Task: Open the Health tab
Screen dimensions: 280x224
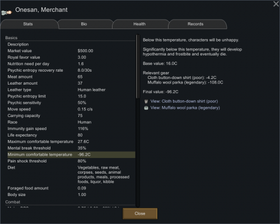Action: (x=141, y=24)
